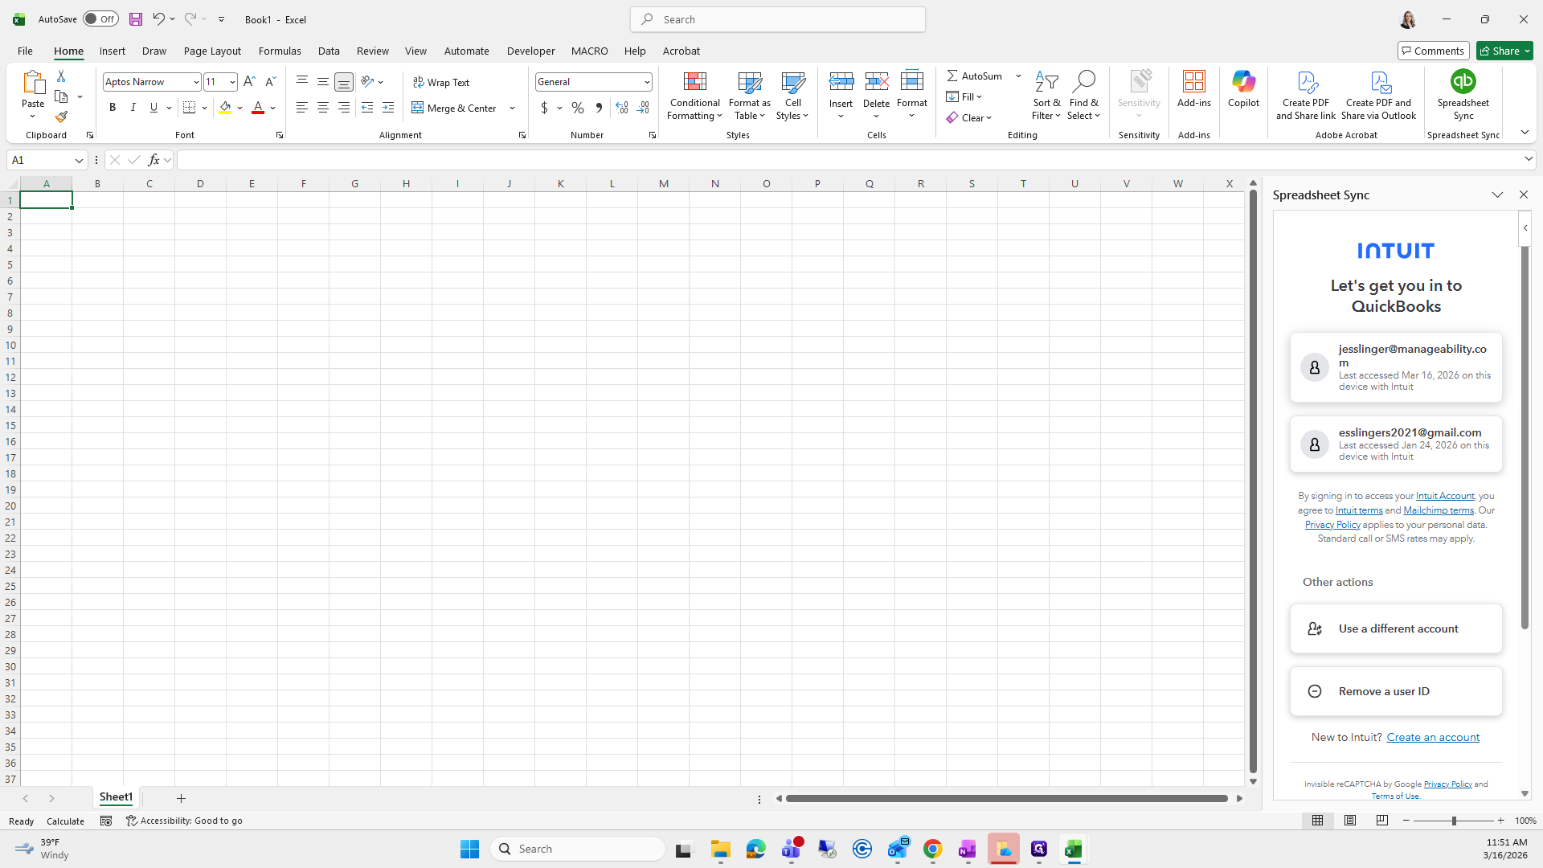Open the Formulas ribbon tab
This screenshot has width=1543, height=868.
point(280,51)
